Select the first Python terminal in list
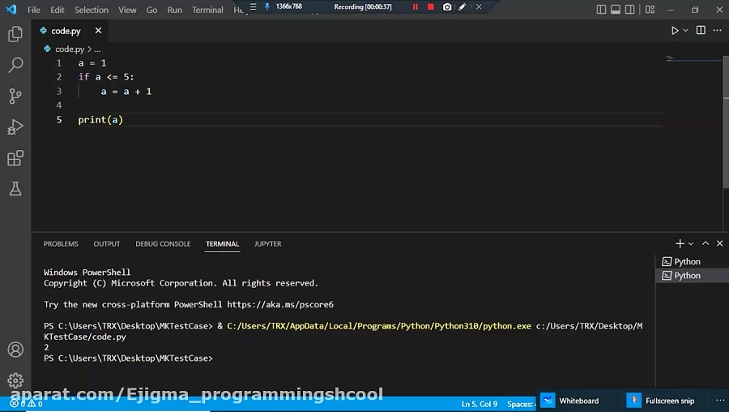The image size is (729, 412). (x=687, y=261)
